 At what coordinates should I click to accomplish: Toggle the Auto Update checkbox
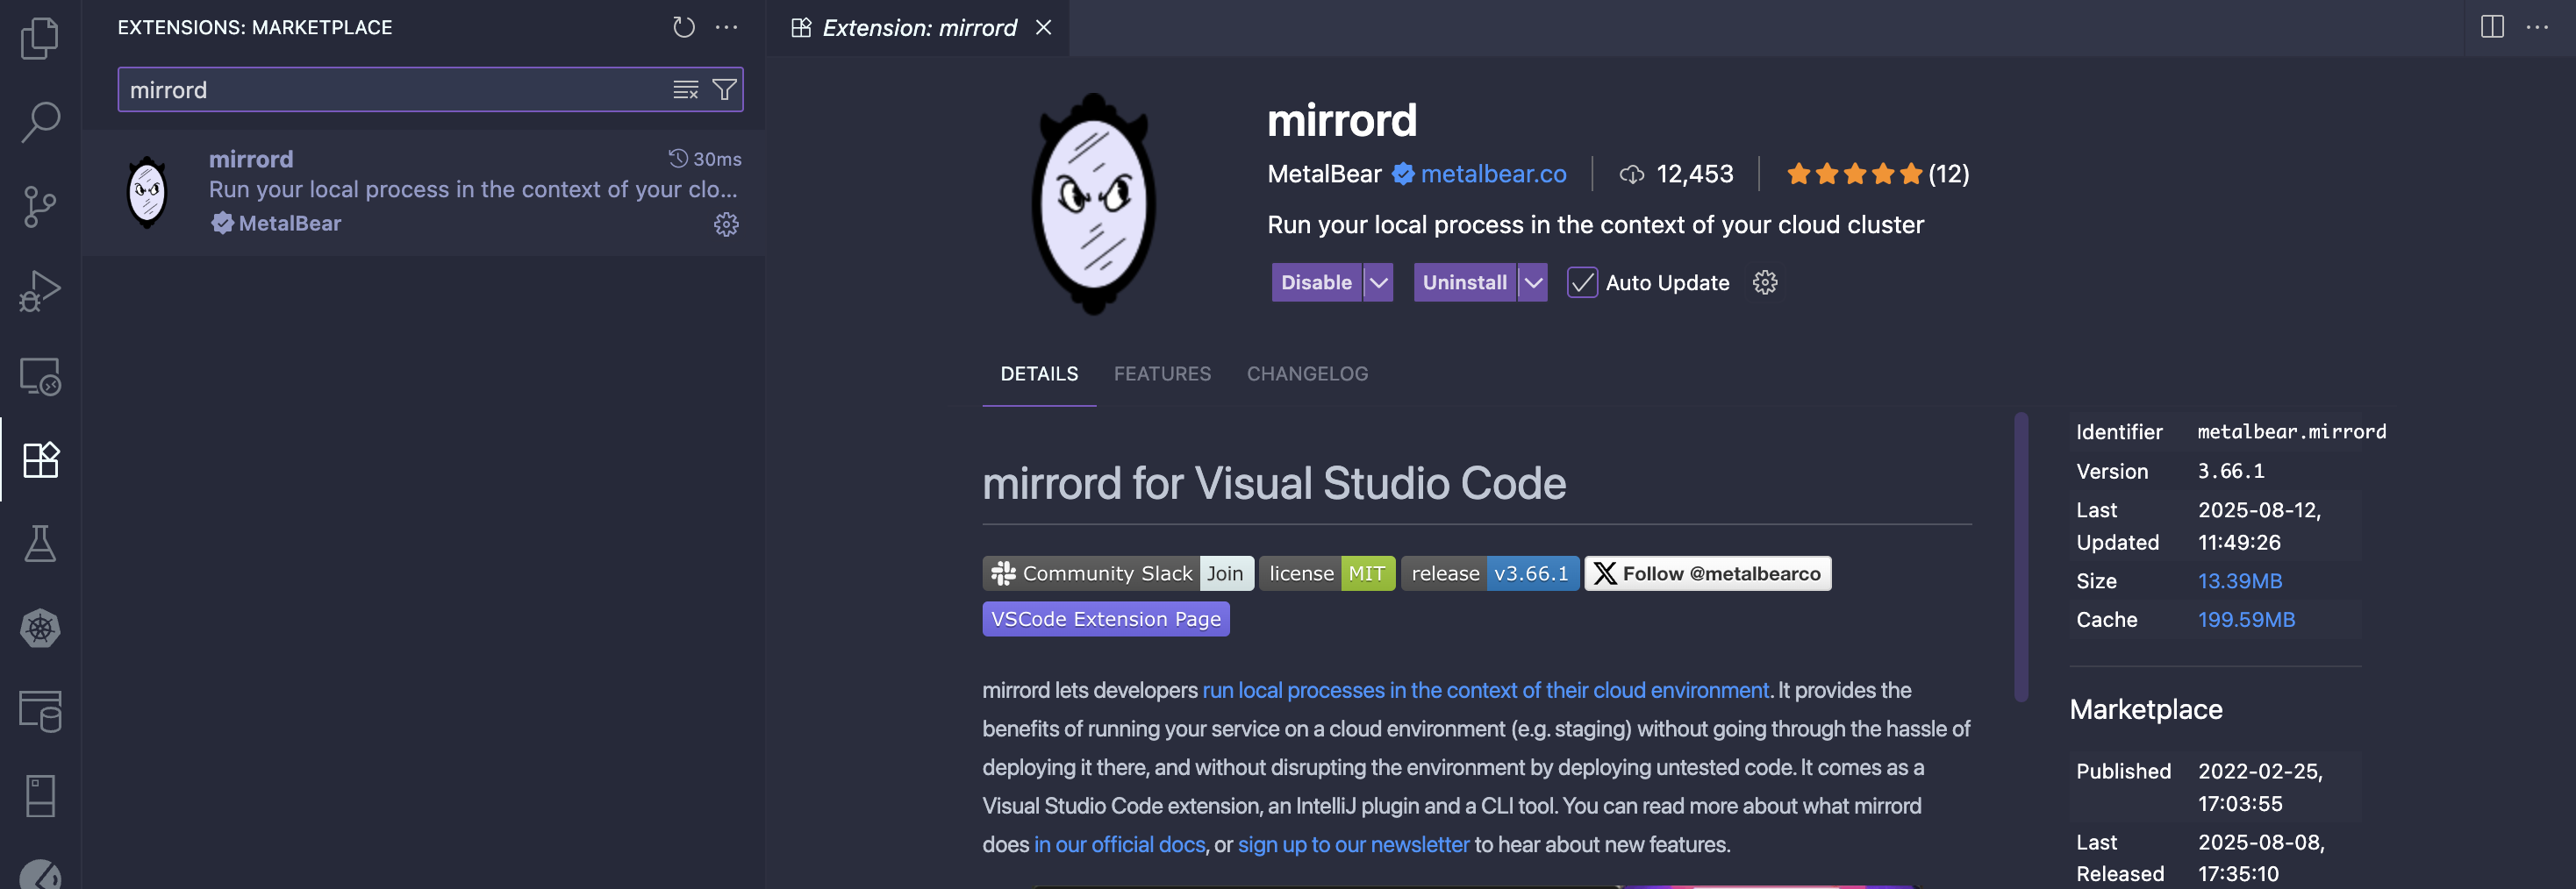1581,282
